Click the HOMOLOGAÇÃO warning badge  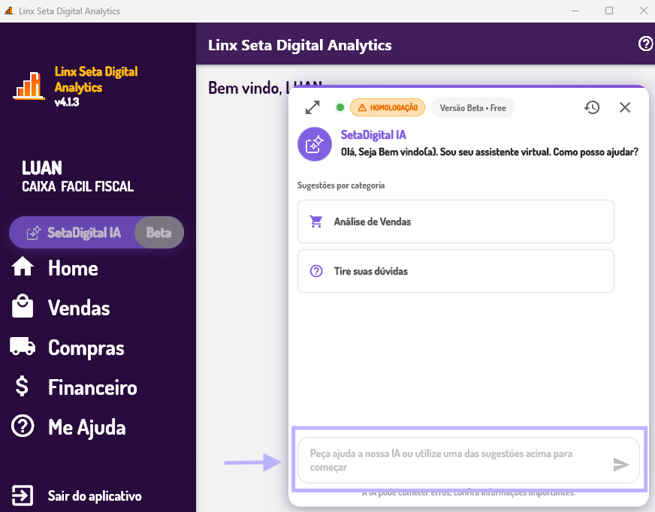pos(388,108)
